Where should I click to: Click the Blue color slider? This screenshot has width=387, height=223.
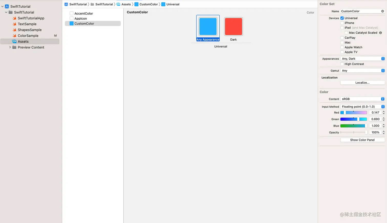pyautogui.click(x=354, y=126)
